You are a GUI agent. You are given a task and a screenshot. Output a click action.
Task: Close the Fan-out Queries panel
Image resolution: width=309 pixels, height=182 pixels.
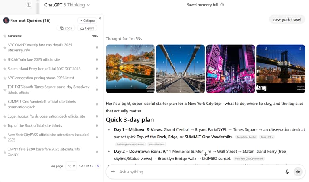pos(100,18)
